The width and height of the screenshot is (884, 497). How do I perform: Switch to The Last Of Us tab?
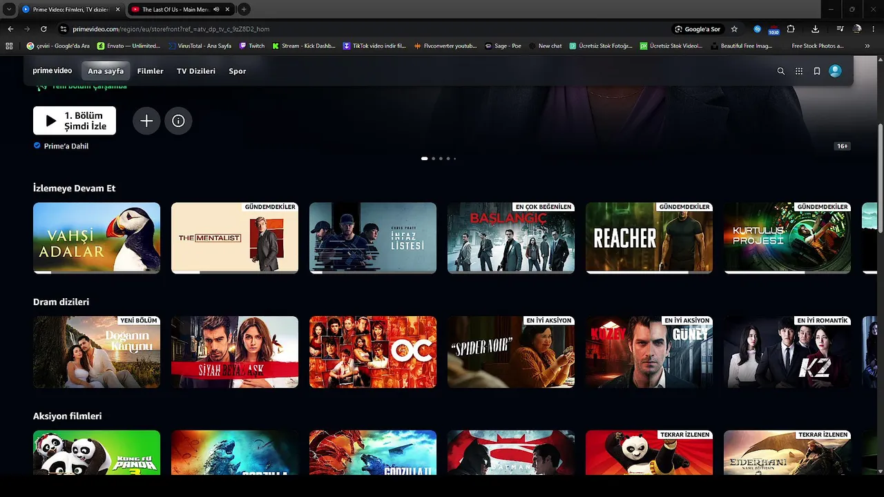(181, 10)
